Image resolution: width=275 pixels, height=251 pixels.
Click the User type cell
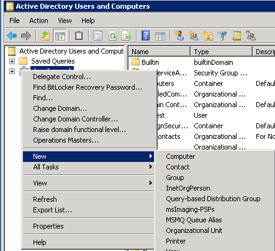(x=201, y=115)
